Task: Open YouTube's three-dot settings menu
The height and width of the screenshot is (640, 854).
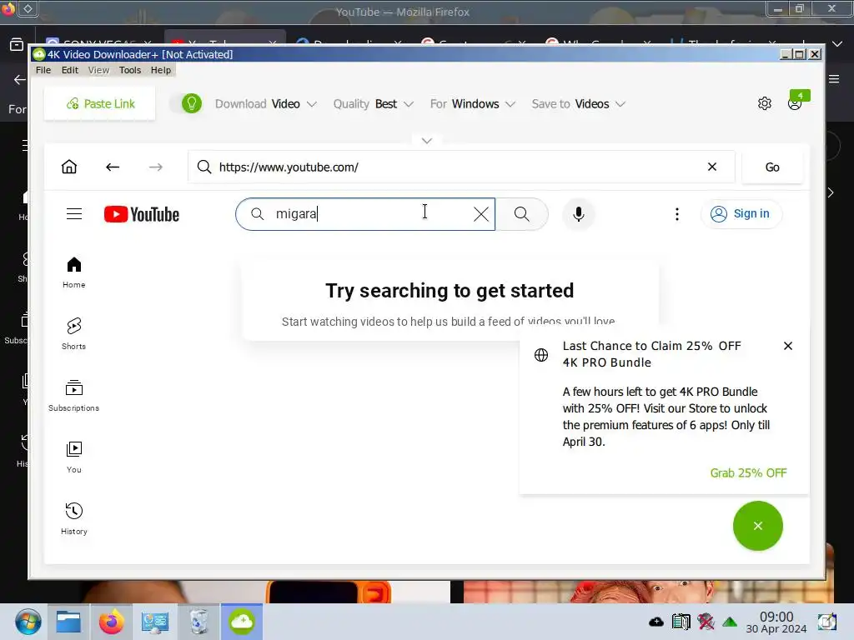Action: click(677, 214)
